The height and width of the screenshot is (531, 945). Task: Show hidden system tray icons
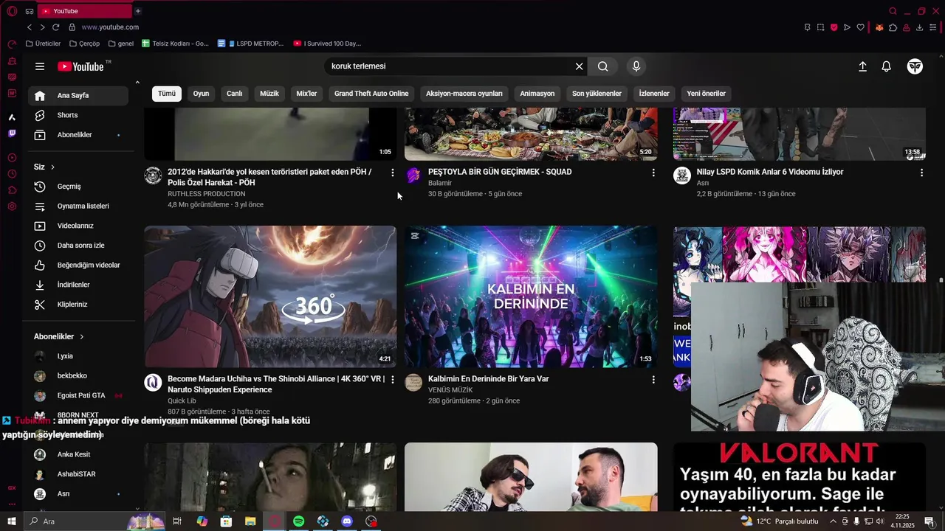tap(834, 521)
